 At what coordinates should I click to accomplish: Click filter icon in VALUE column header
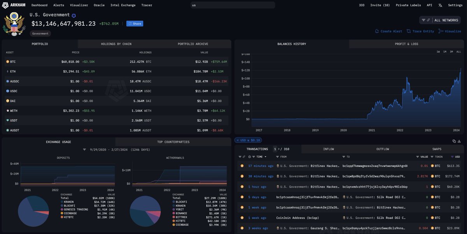(x=417, y=157)
